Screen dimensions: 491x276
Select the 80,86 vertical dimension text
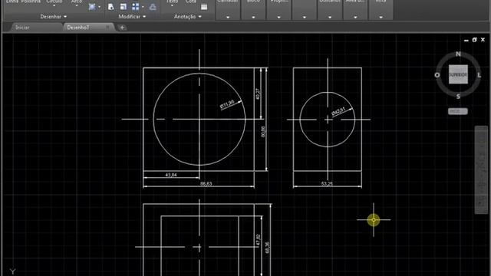point(262,131)
